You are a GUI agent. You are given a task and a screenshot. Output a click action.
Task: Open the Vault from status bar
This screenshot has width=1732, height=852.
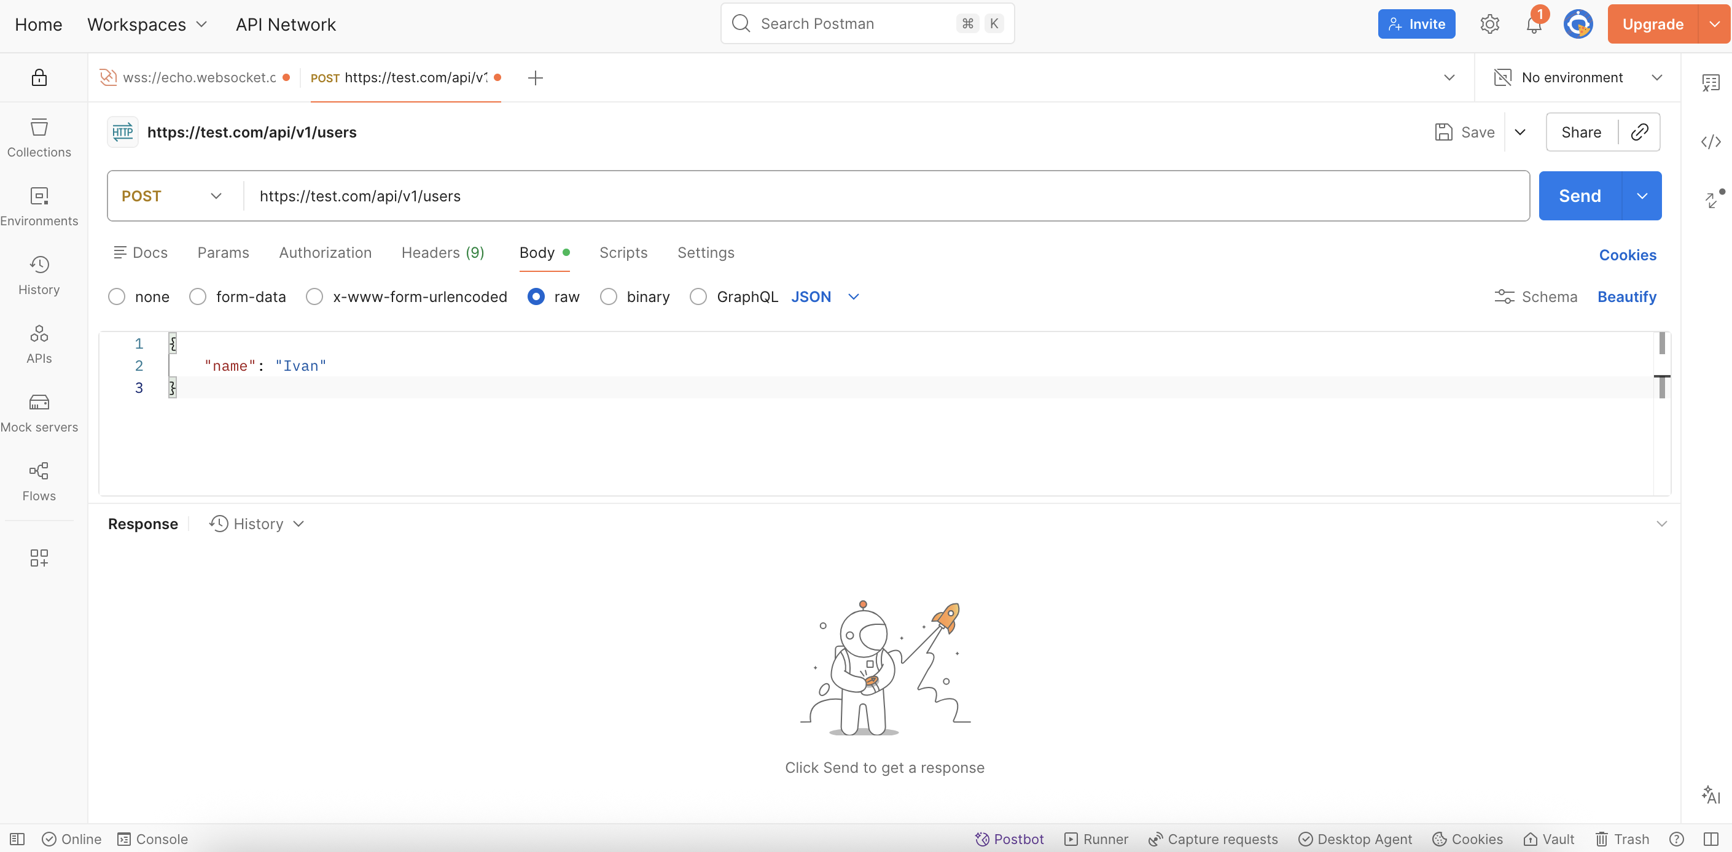coord(1549,838)
